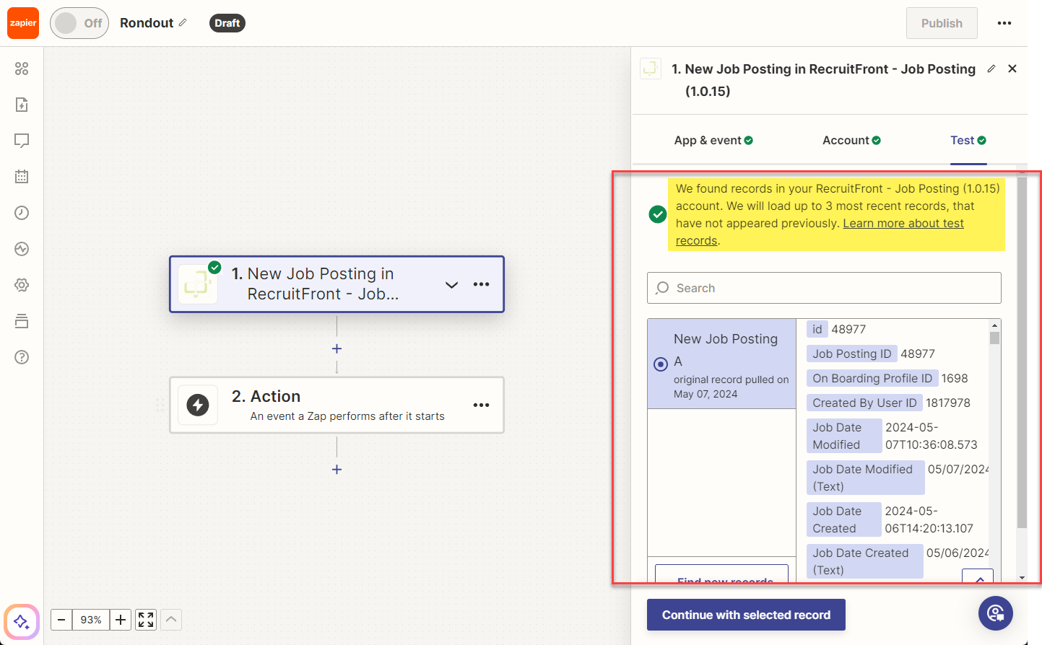Click the Job Posting ID field label
Image resolution: width=1042 pixels, height=645 pixels.
[x=851, y=354]
